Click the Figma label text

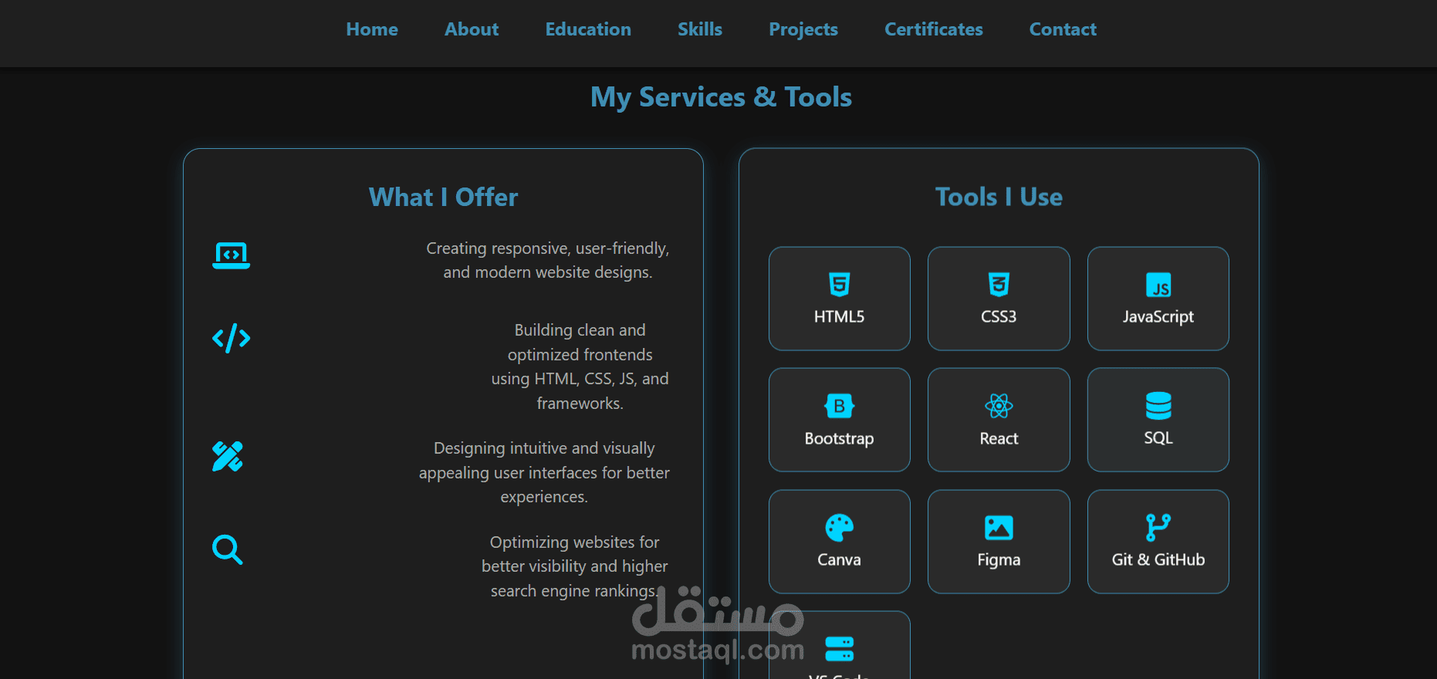pyautogui.click(x=999, y=560)
